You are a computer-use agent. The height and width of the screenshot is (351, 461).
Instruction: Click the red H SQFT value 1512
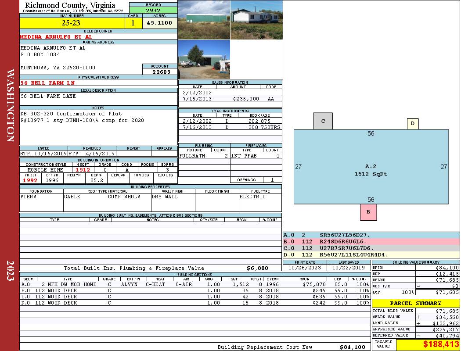pos(83,169)
